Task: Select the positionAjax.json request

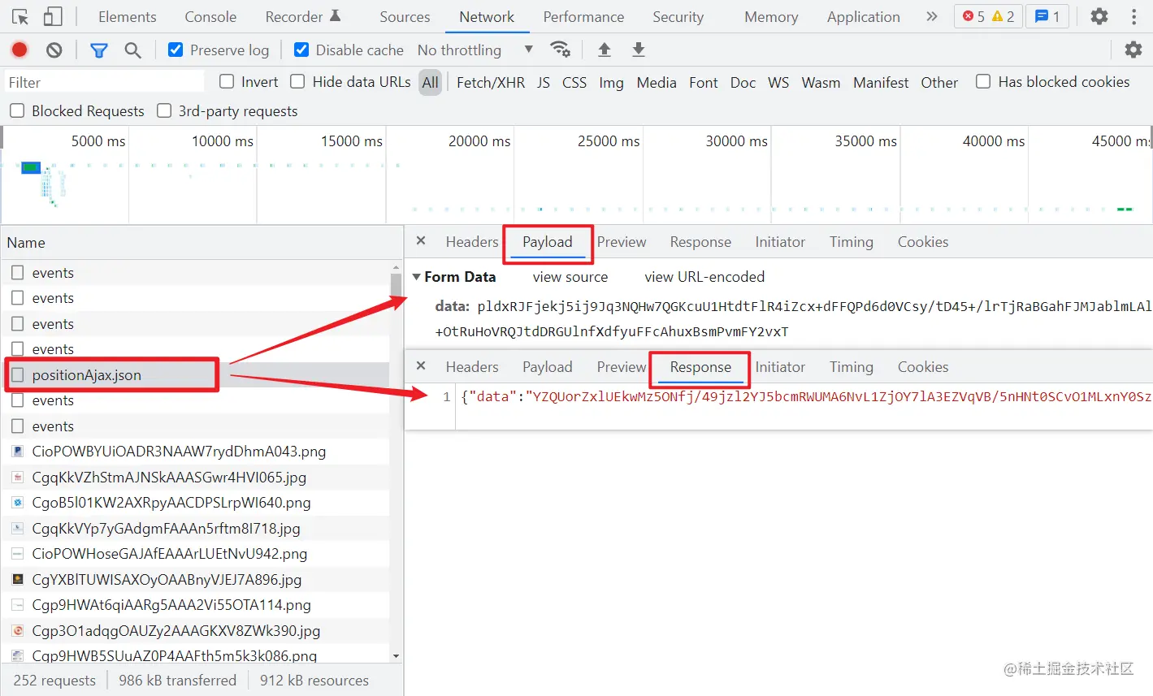Action: pyautogui.click(x=195, y=374)
